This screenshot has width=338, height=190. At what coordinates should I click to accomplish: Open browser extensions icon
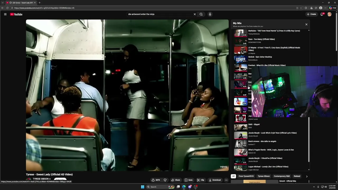coord(306,8)
